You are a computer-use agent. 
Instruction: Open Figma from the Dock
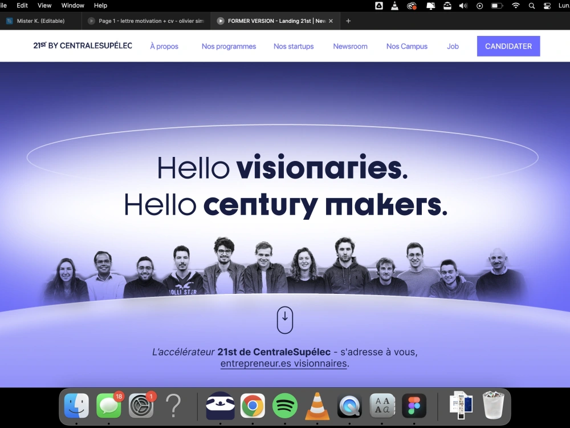(414, 405)
